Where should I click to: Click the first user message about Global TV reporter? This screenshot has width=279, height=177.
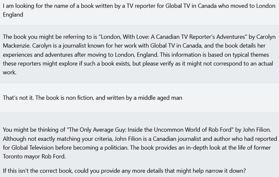(139, 10)
